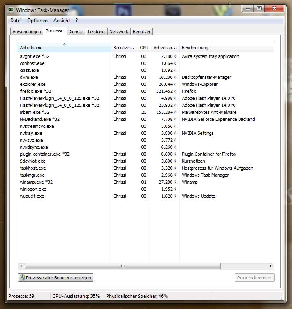The height and width of the screenshot is (309, 292).
Task: Select the nvvsvc.exe process
Action: pos(146,140)
